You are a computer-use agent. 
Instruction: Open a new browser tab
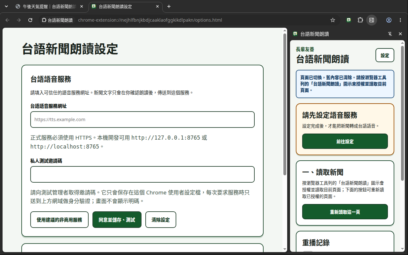click(169, 6)
